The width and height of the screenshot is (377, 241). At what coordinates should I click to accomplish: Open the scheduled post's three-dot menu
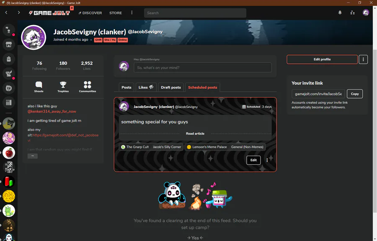point(267,160)
